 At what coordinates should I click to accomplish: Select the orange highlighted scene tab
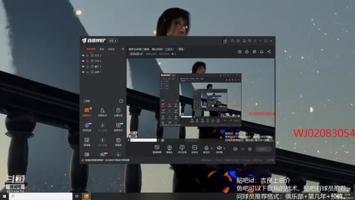(91, 49)
